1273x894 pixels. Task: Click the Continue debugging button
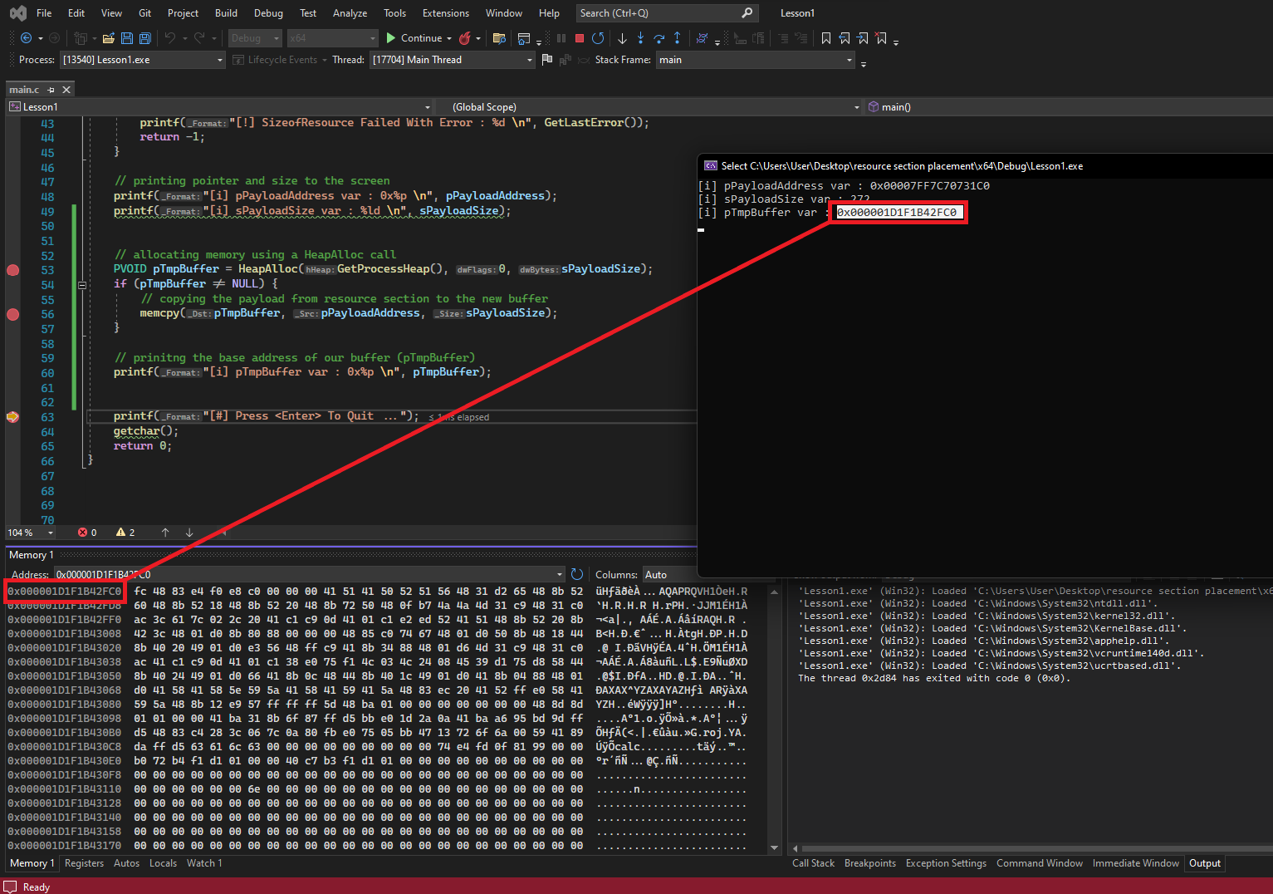(x=414, y=38)
